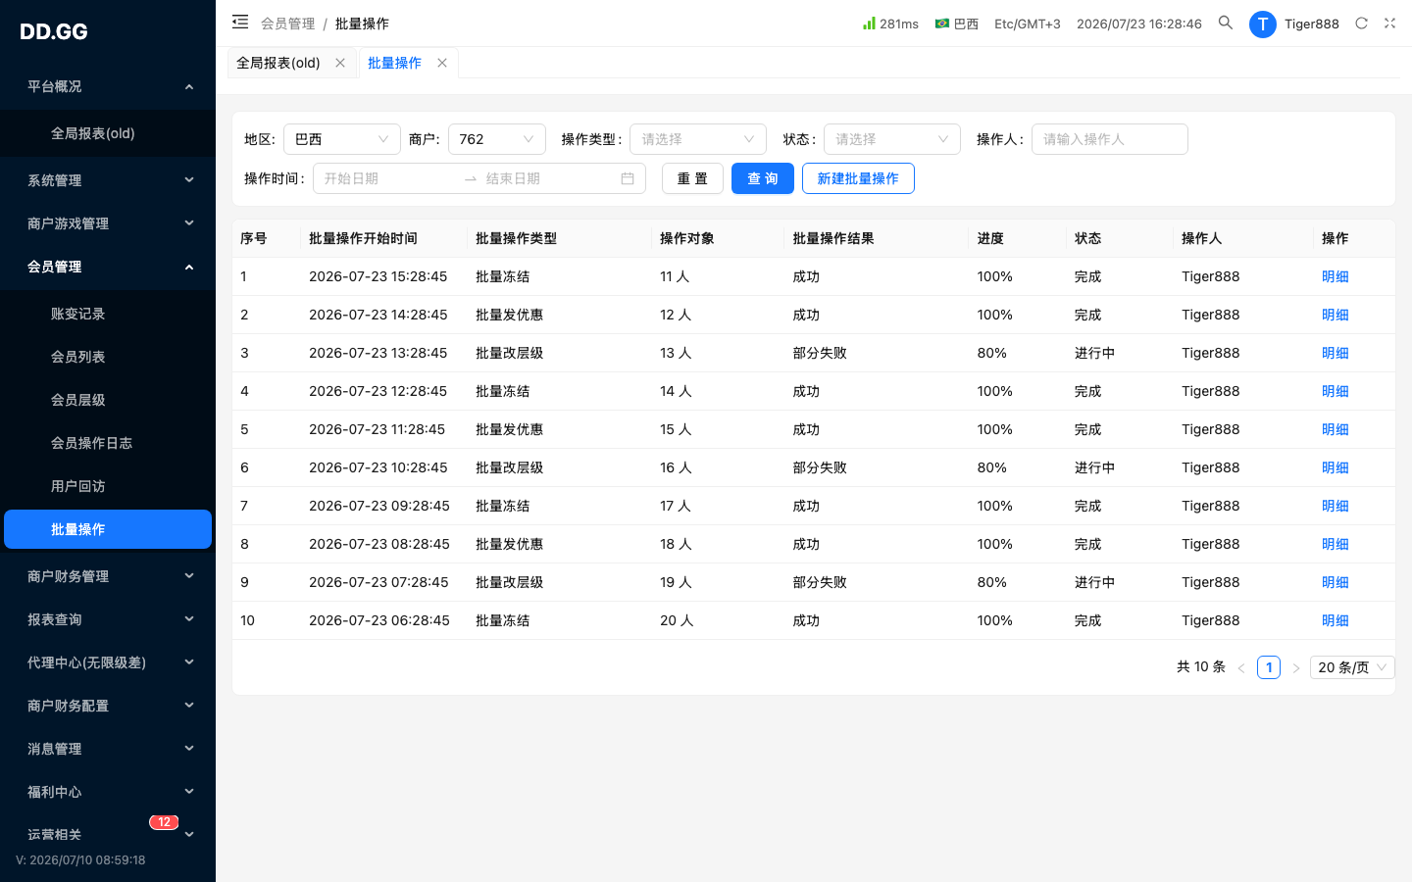Expand the 商户财务管理 menu section
The height and width of the screenshot is (882, 1412).
click(x=108, y=576)
